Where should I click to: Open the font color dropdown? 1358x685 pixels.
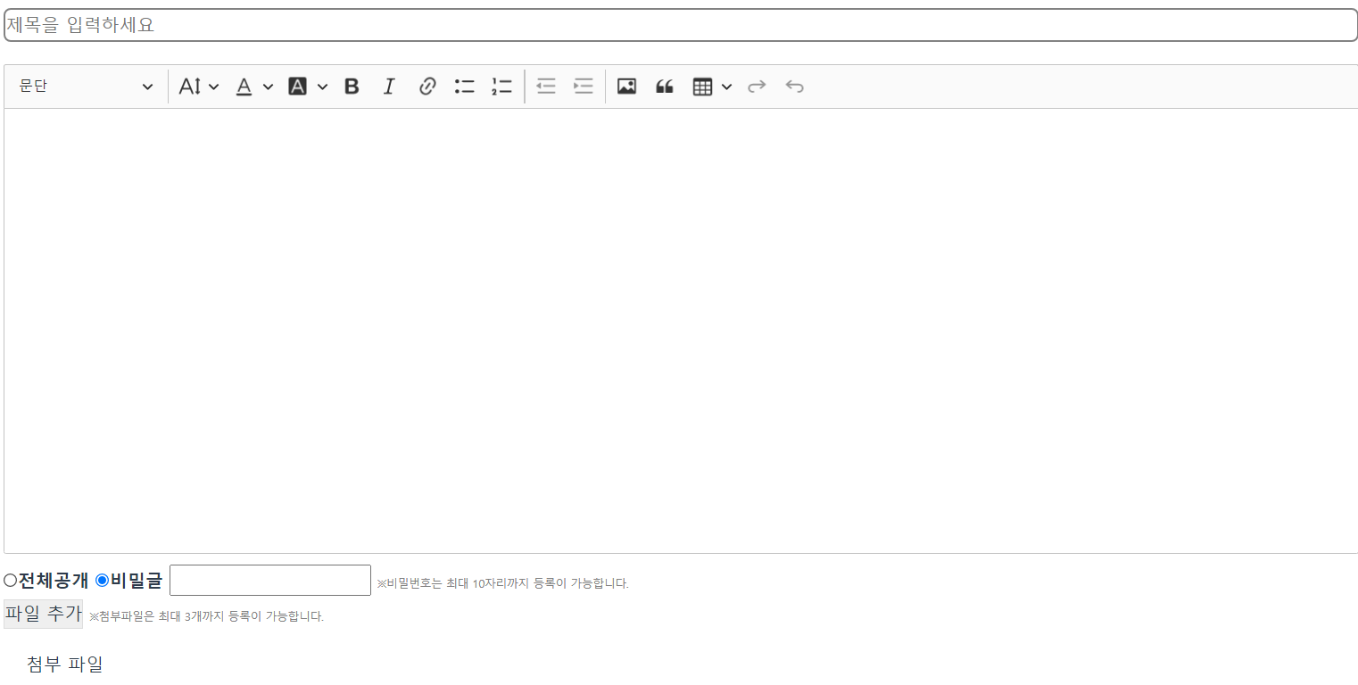point(253,86)
